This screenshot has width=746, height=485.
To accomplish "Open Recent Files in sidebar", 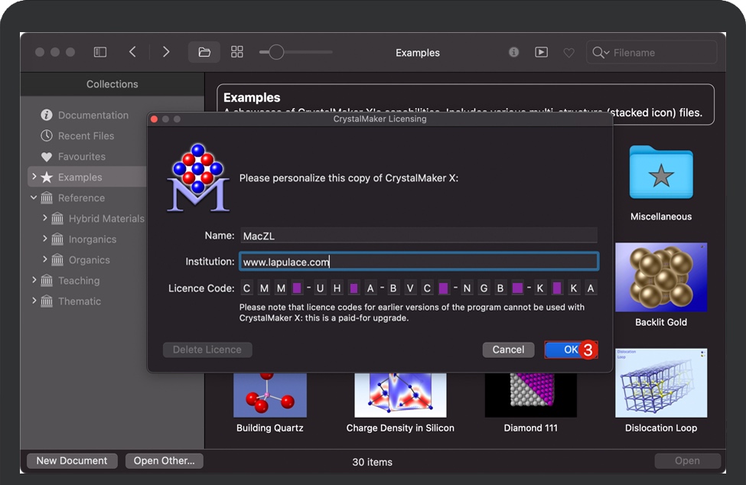I will 86,136.
